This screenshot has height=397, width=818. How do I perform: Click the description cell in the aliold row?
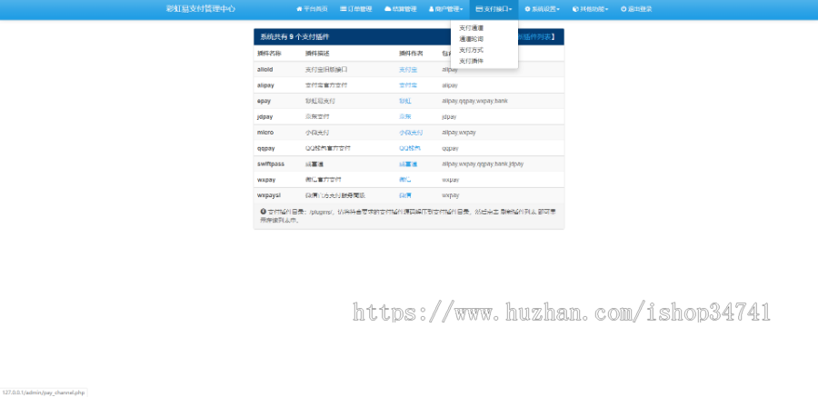coord(326,69)
